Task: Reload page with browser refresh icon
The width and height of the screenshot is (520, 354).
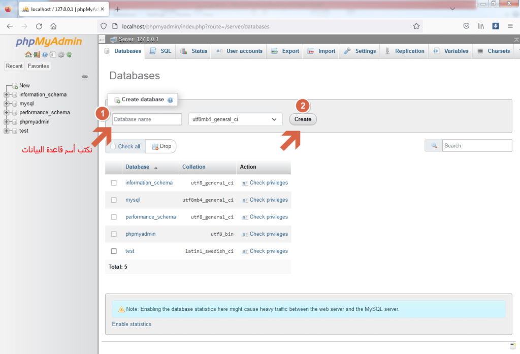Action: (x=39, y=26)
